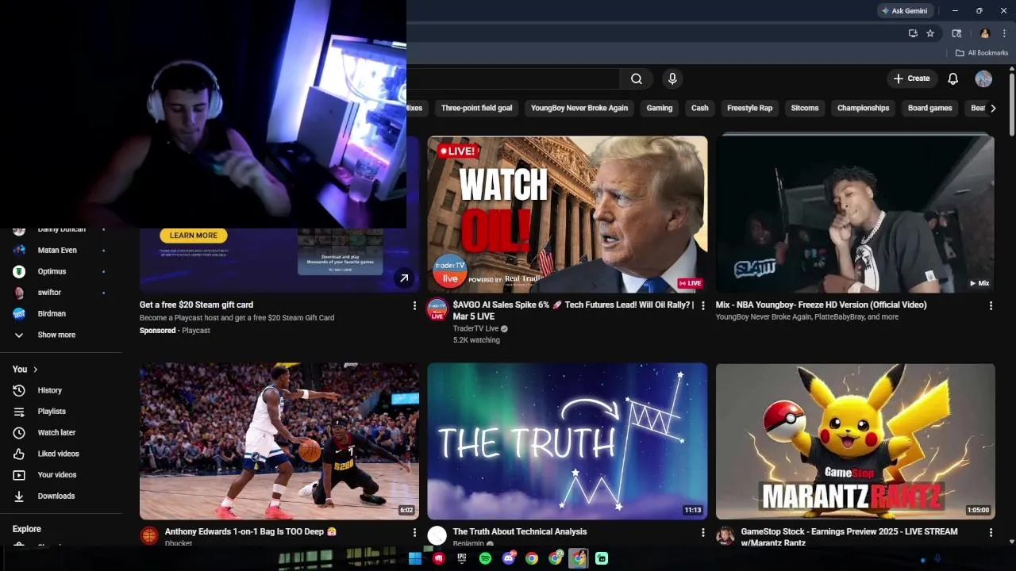Click the Create button

911,79
